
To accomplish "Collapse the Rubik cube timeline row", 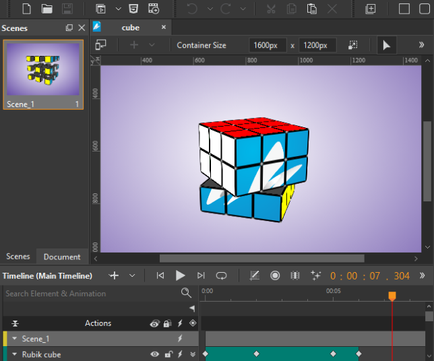I will (15, 354).
